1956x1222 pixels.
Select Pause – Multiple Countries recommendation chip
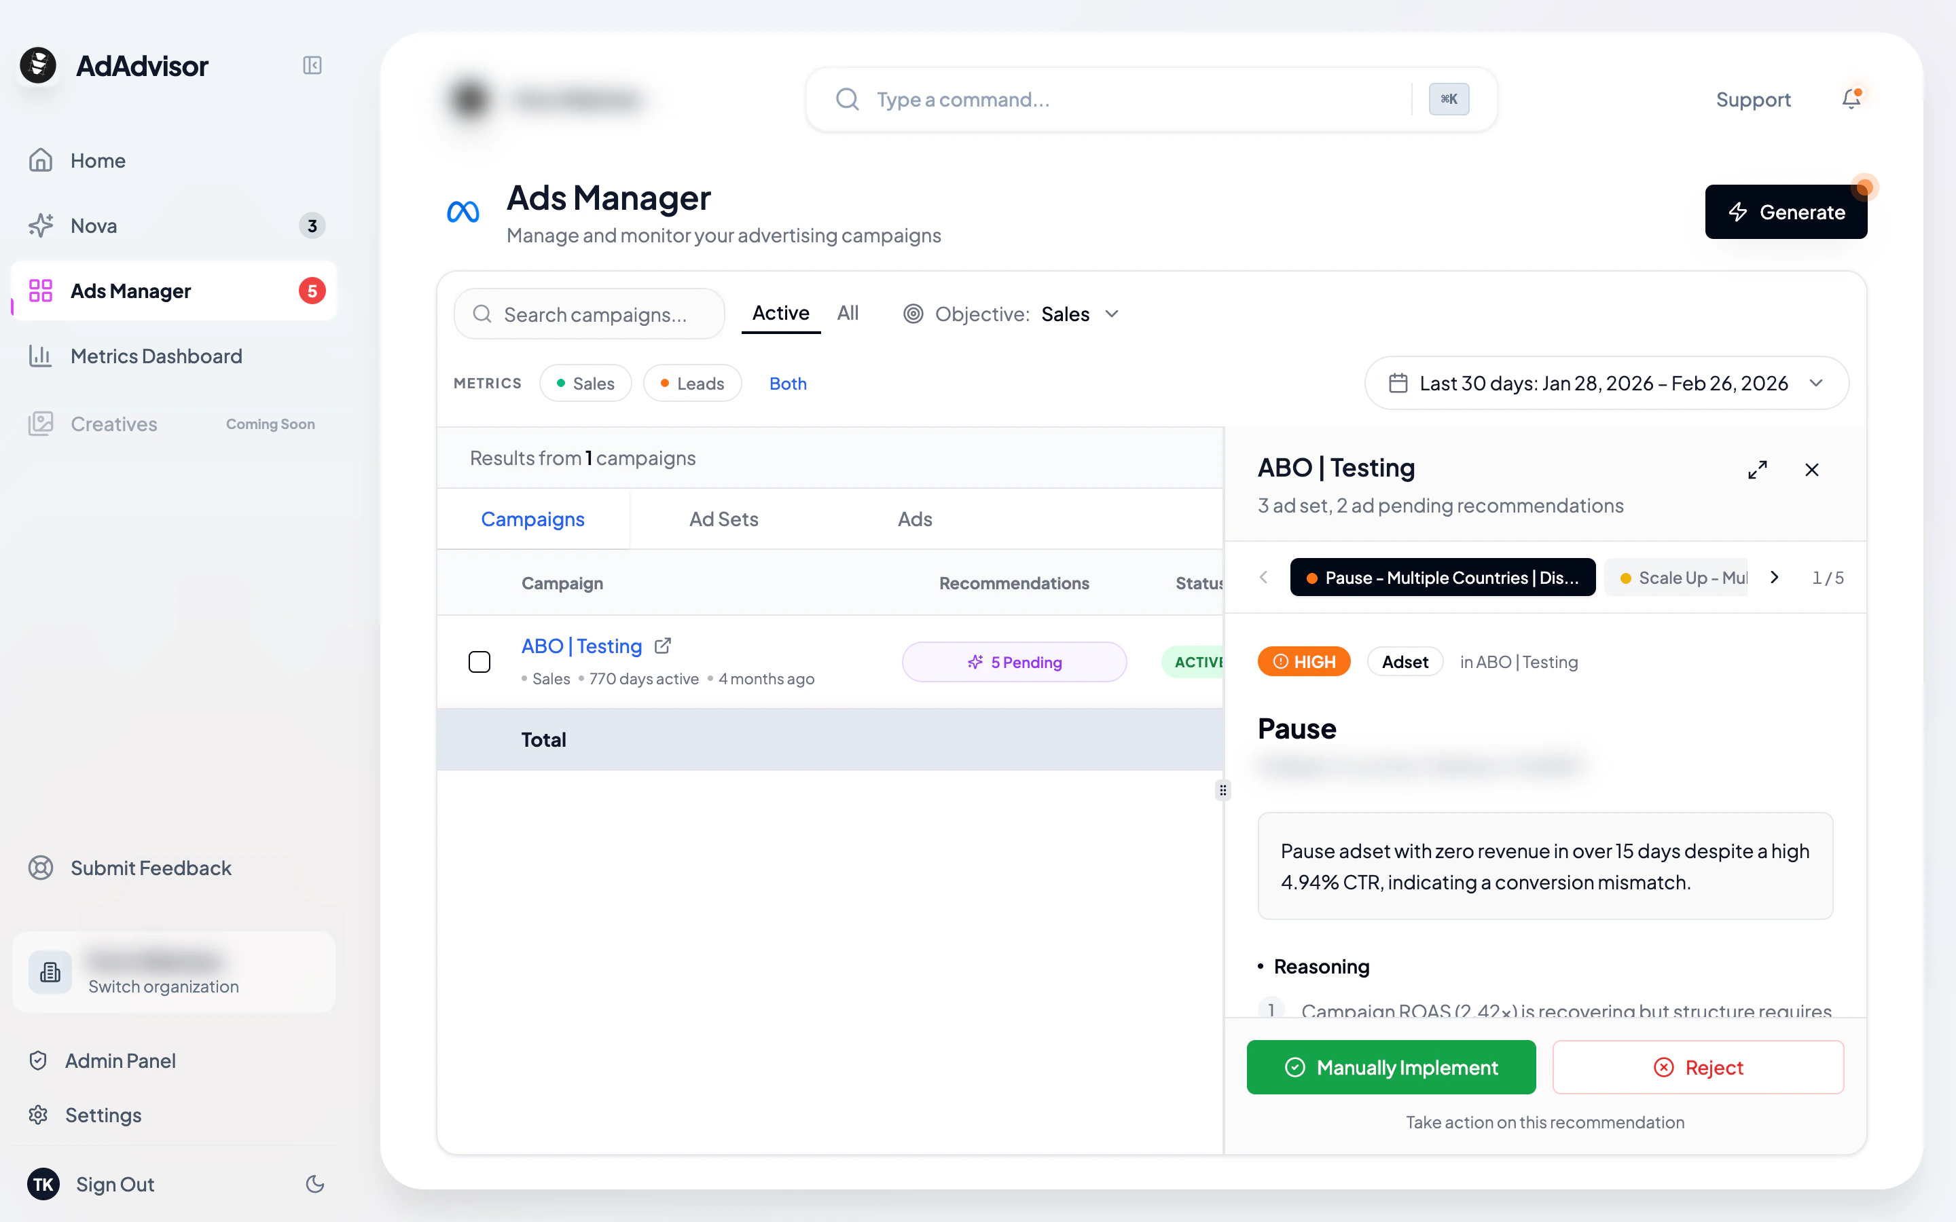click(1443, 577)
